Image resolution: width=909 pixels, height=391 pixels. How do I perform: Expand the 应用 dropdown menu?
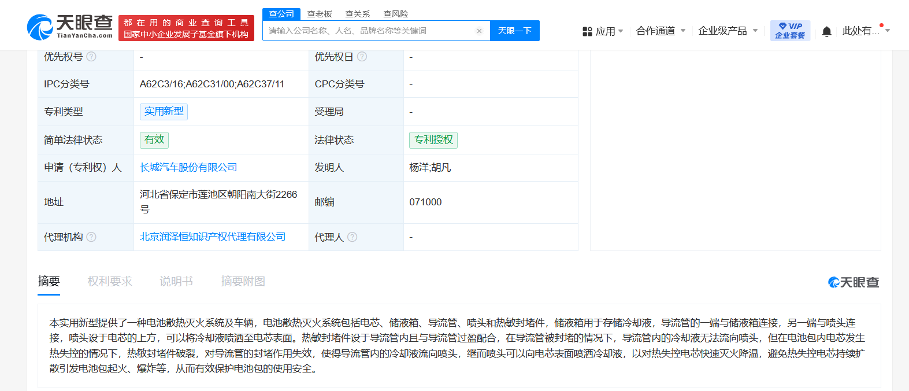point(603,31)
